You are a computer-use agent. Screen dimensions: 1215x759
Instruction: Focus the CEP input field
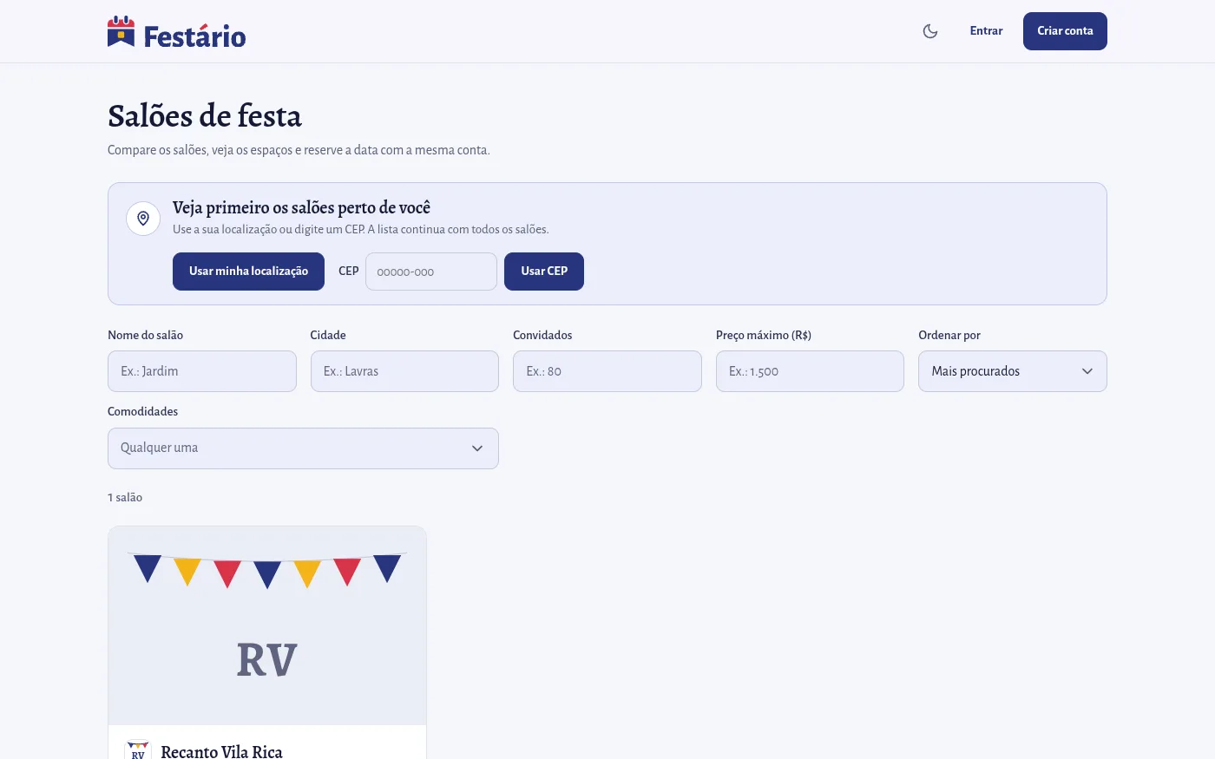coord(431,272)
